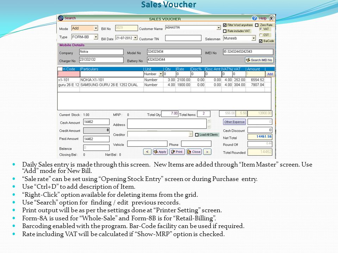Screen dimensions: 338x253
Task: Click the Cash Discount field
Action: click(260, 130)
